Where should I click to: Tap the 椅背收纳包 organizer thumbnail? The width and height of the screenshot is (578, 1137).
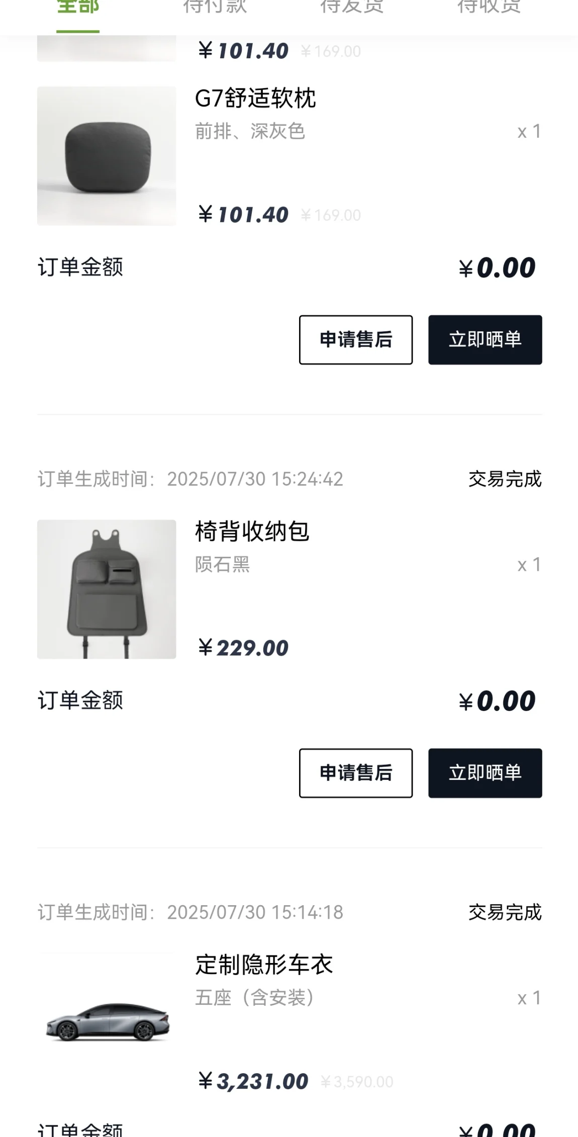tap(107, 589)
